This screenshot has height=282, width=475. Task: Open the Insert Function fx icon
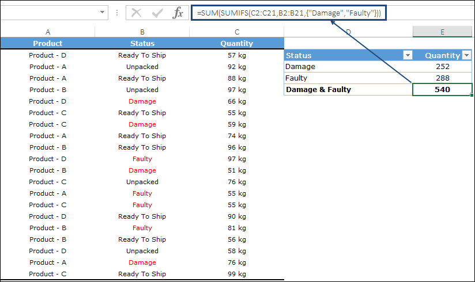point(178,13)
